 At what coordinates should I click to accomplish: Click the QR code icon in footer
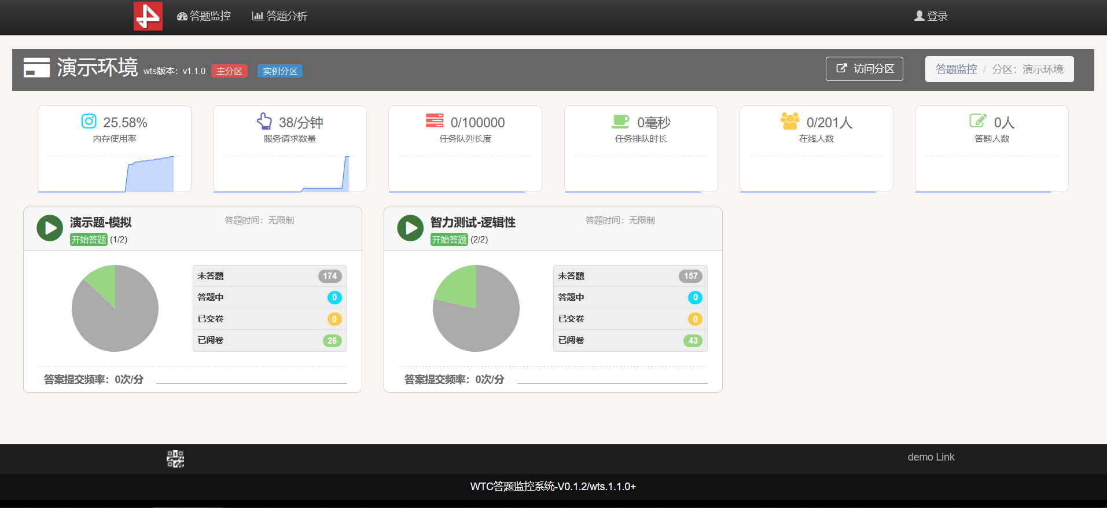[175, 459]
